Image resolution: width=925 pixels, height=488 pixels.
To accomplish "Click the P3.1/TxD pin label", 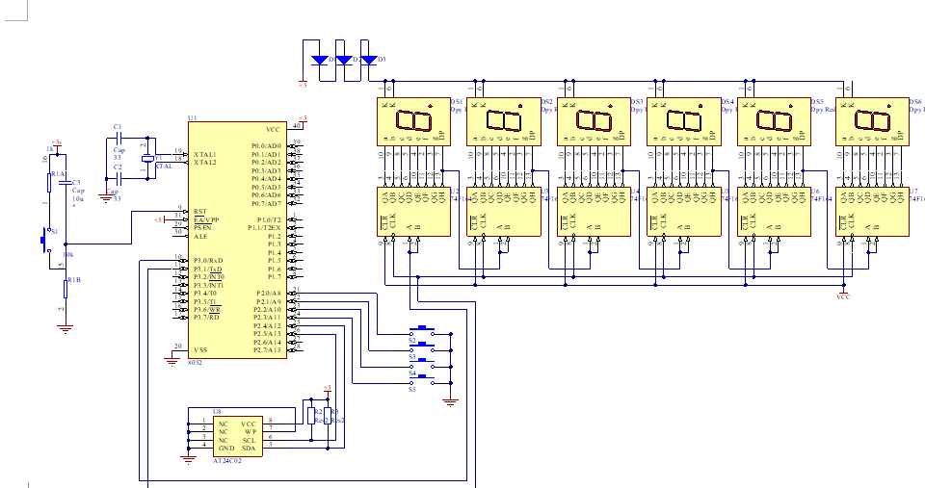I will (208, 269).
